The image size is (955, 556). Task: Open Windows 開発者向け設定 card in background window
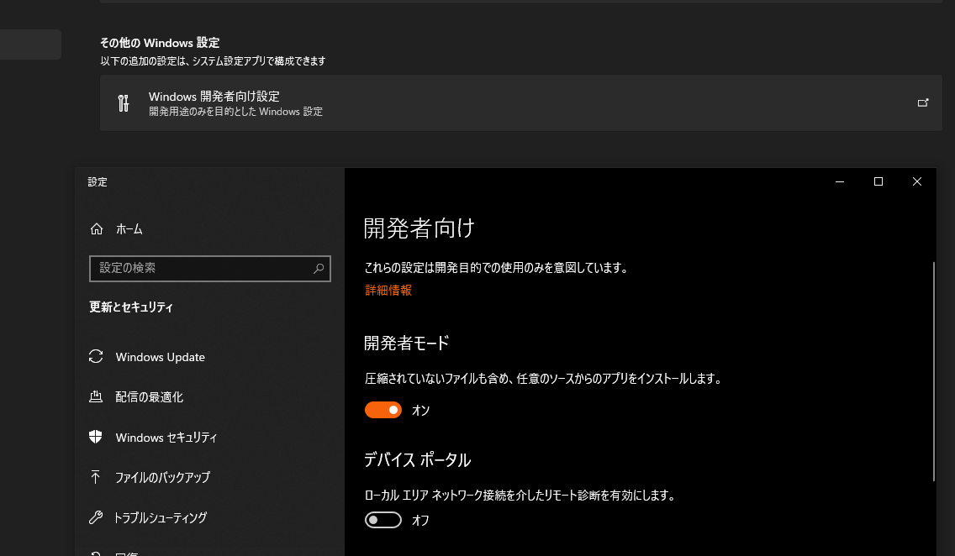pos(520,102)
